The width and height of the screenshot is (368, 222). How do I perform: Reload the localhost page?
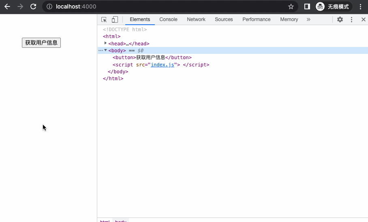[x=33, y=6]
